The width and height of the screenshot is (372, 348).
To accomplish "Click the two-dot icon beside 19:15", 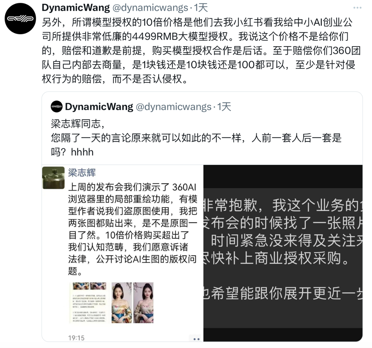I will tap(196, 339).
